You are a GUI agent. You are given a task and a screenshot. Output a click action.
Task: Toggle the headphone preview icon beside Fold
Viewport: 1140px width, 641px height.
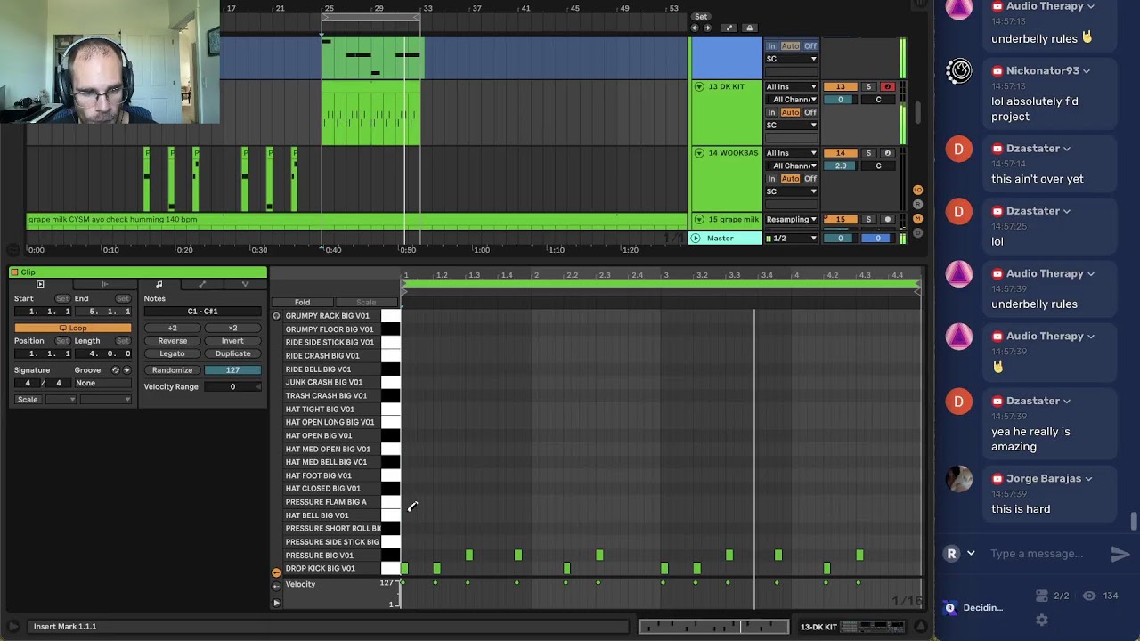[276, 315]
